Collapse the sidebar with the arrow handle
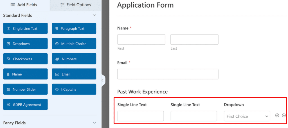 tap(103, 80)
